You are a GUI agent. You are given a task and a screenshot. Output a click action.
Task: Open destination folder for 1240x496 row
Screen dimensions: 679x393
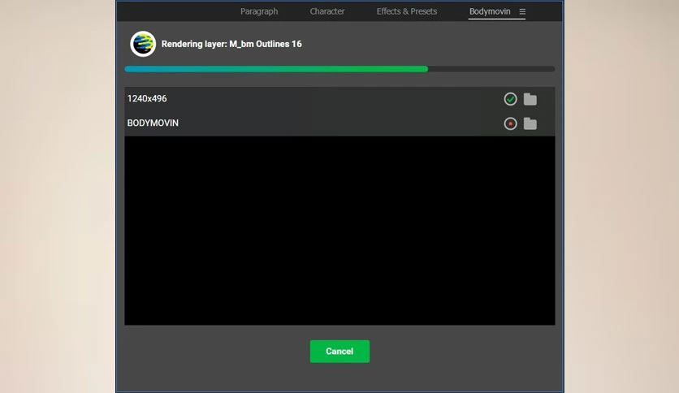530,99
